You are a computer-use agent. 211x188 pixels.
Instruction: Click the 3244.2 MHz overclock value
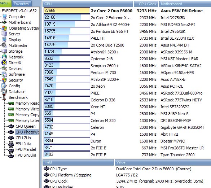159,181
